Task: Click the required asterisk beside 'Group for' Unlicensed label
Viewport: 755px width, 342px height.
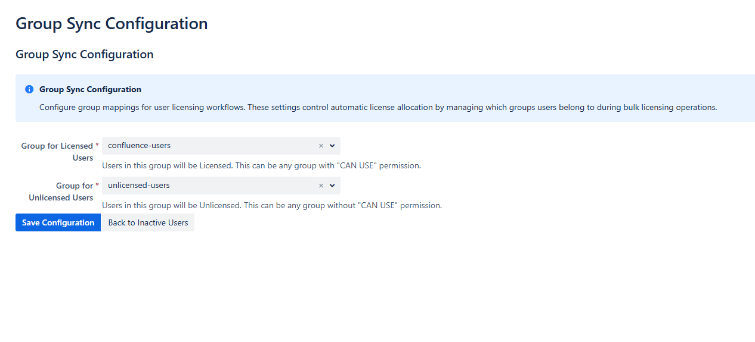Action: [x=97, y=185]
